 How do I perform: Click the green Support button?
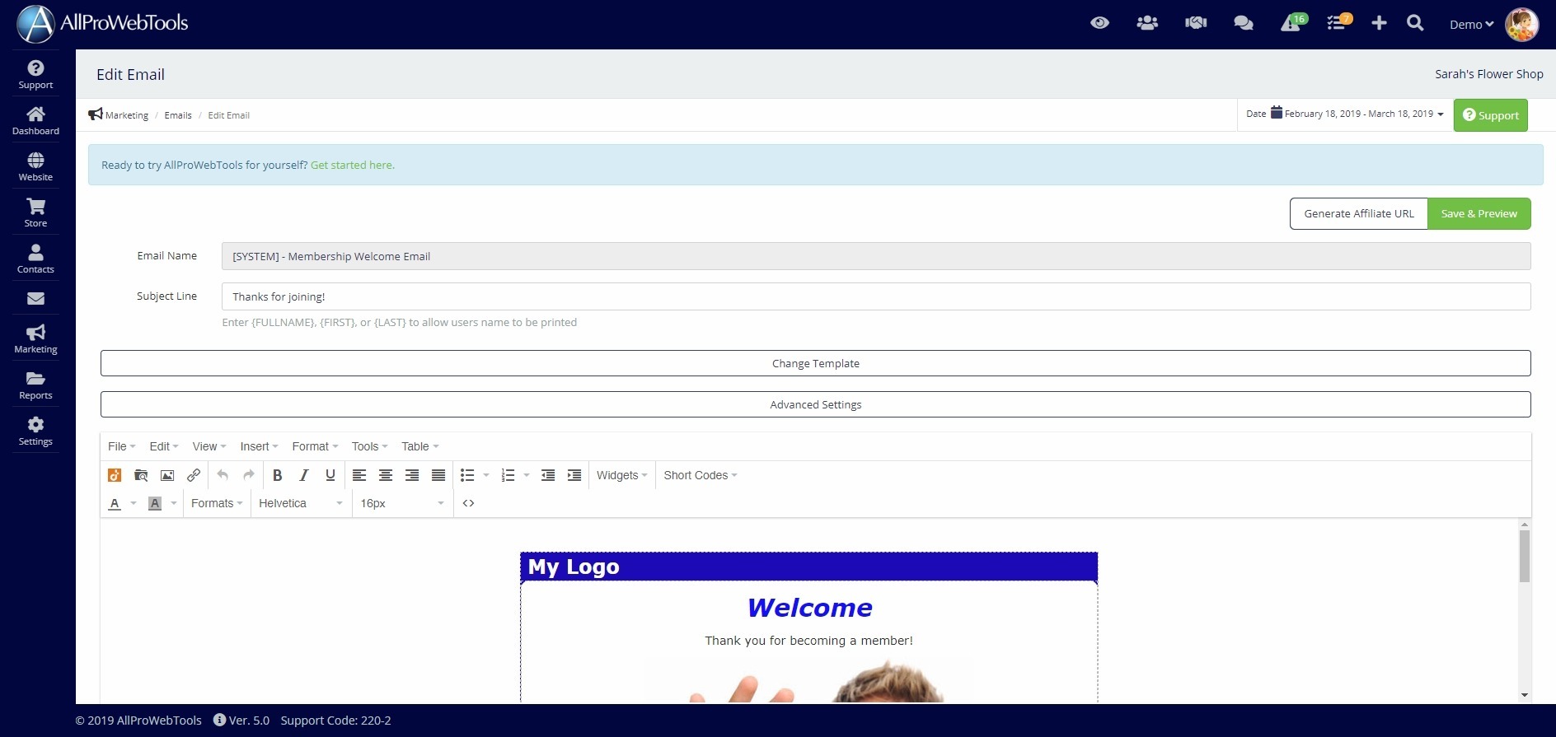click(x=1490, y=115)
